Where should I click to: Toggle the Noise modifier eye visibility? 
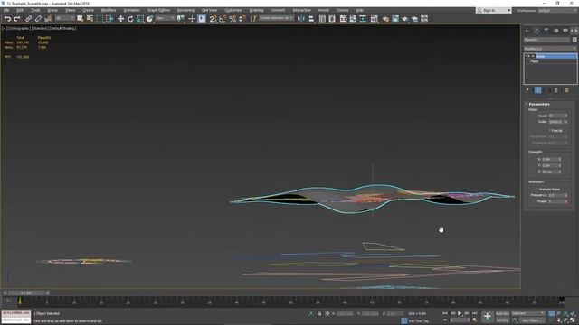pyautogui.click(x=527, y=56)
